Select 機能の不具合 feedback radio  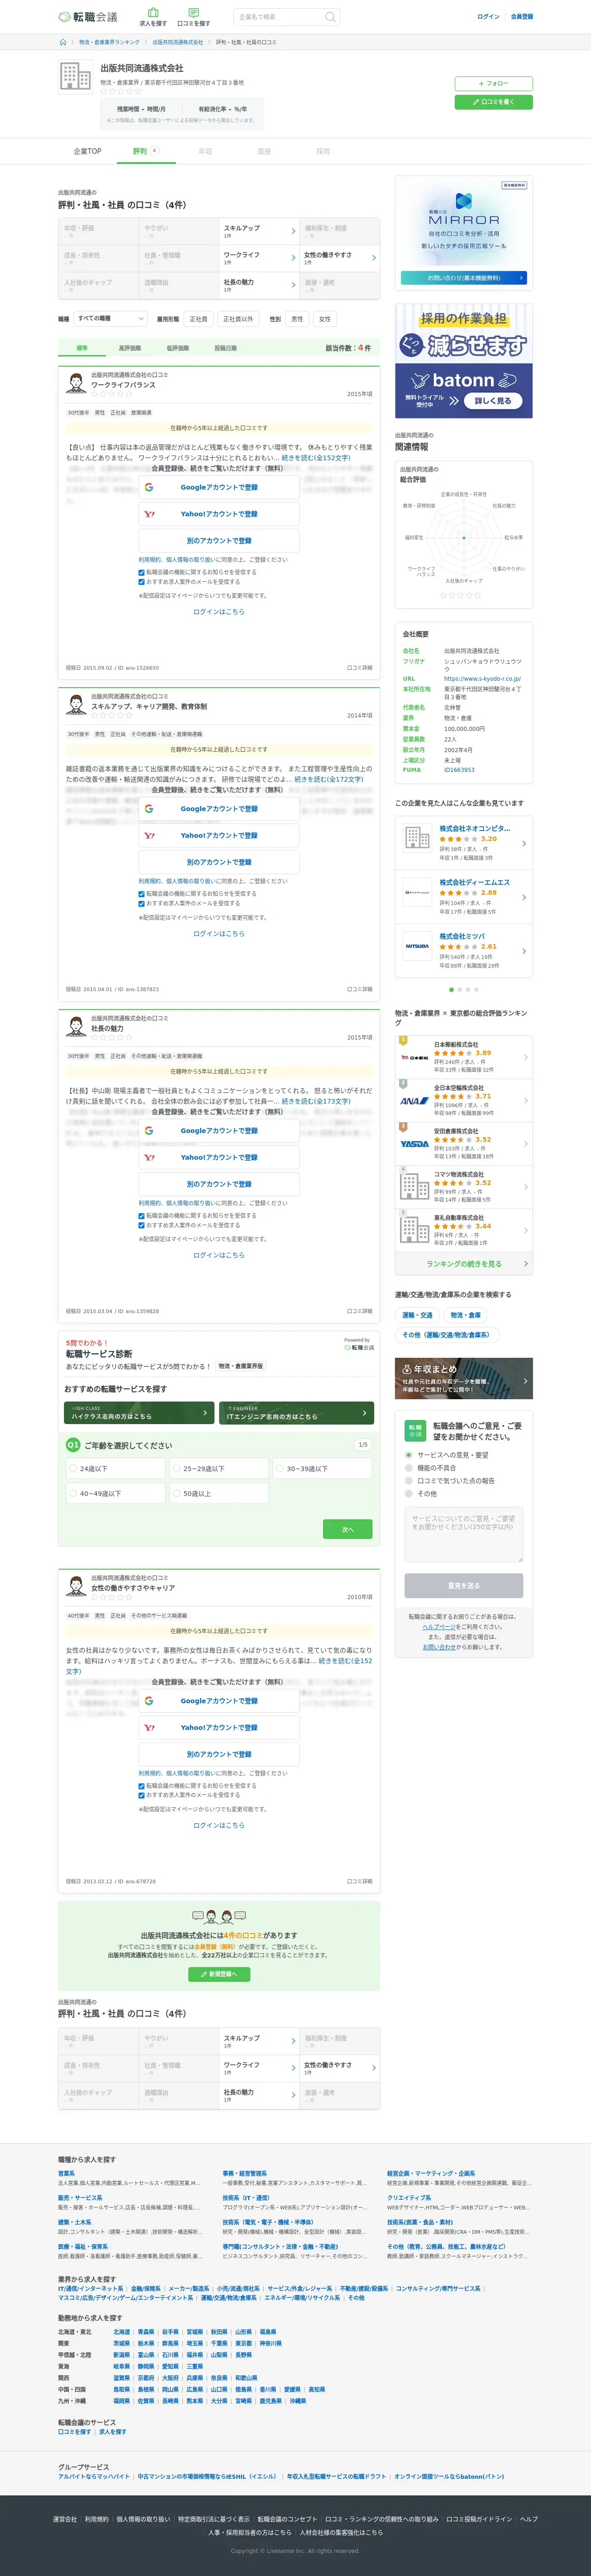(x=409, y=1468)
